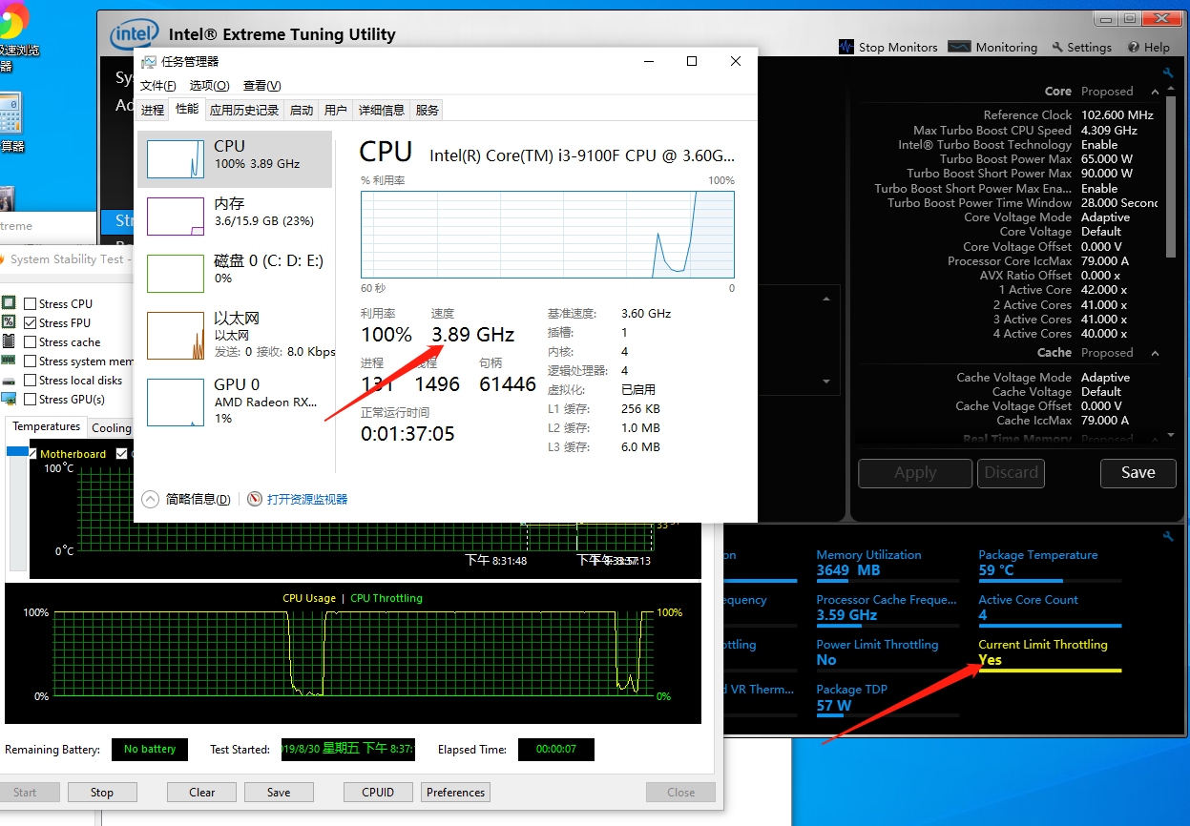Click the Current Limit Throttling Yes value
Viewport: 1190px width, 826px height.
pos(990,660)
